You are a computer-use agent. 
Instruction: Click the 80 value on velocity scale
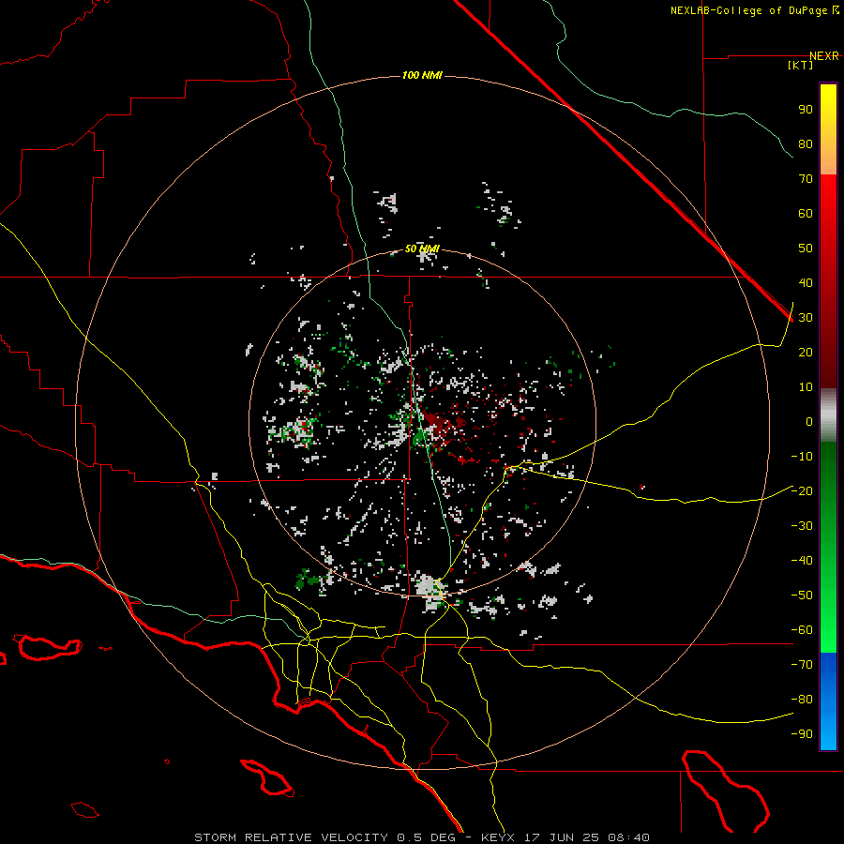806,144
